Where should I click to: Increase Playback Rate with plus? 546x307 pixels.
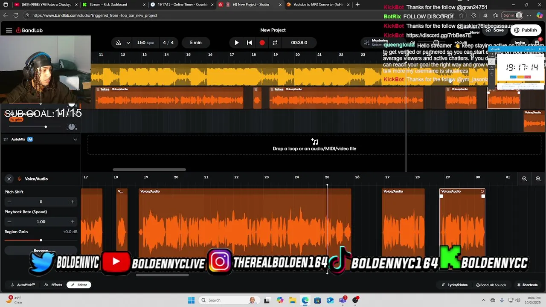click(x=73, y=222)
